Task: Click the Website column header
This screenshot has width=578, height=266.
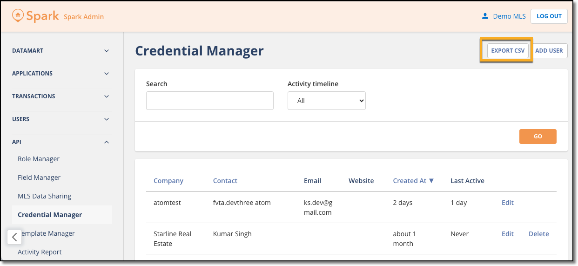Action: click(x=361, y=181)
